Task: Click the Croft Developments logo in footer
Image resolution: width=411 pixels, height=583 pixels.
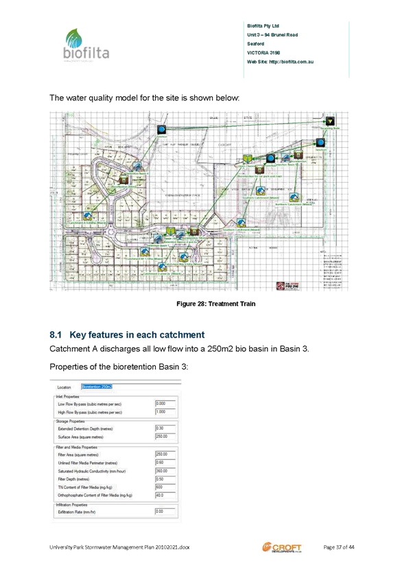Action: [282, 547]
